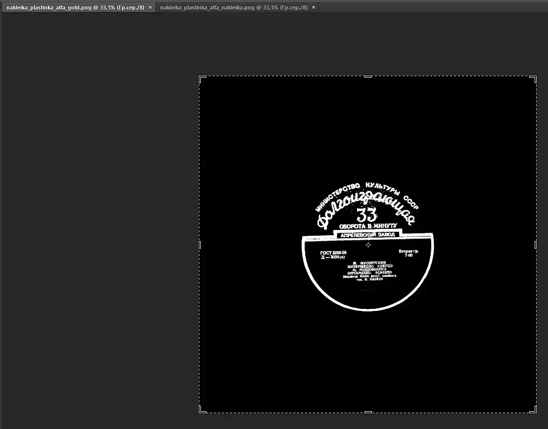Click the 'Вторая гр.' text on label
The image size is (548, 429).
pyautogui.click(x=409, y=251)
